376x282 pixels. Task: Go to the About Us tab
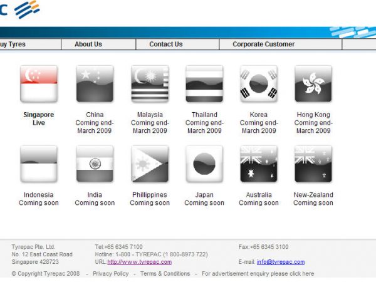click(x=98, y=44)
